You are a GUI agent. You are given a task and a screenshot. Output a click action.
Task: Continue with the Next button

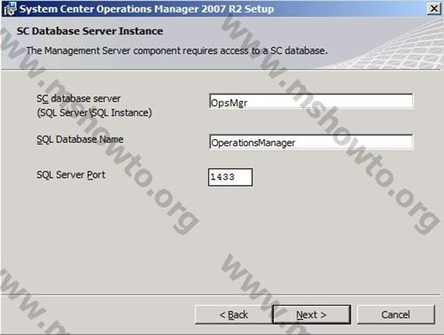311,314
